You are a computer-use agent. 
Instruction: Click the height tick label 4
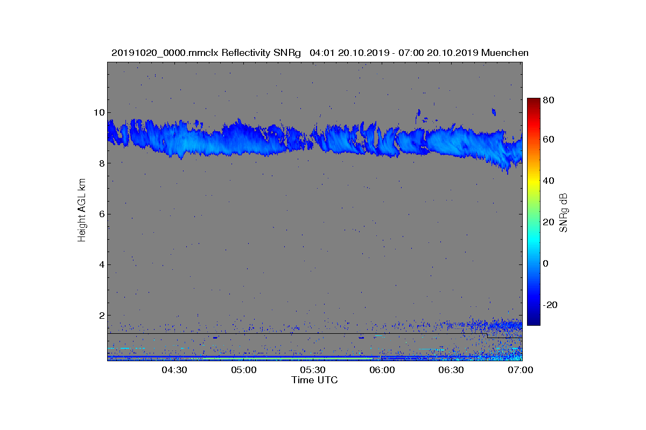pos(101,264)
